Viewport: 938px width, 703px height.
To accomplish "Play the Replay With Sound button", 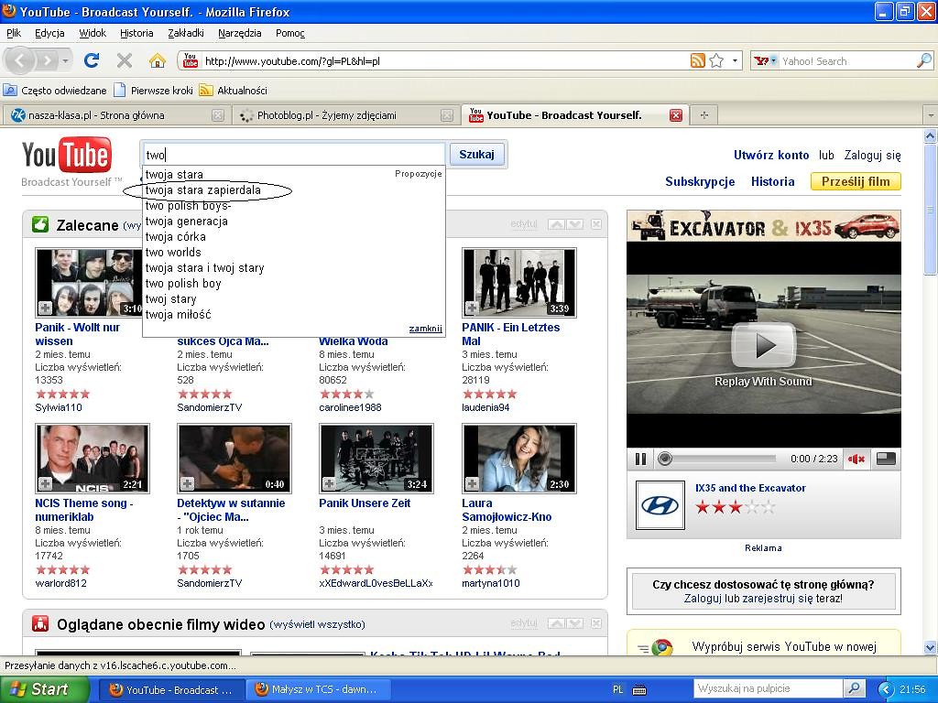I will [764, 345].
